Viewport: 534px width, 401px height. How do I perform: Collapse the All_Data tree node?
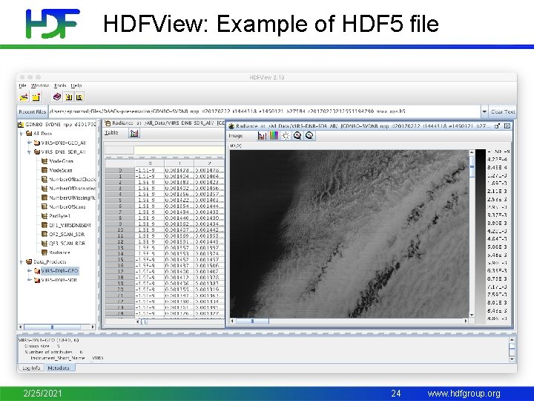22,134
